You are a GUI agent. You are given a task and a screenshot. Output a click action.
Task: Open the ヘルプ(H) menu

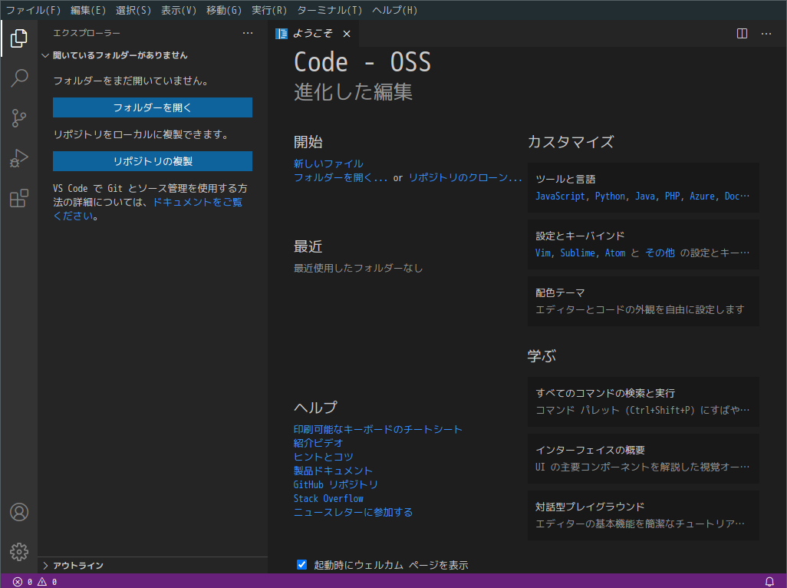pos(394,10)
